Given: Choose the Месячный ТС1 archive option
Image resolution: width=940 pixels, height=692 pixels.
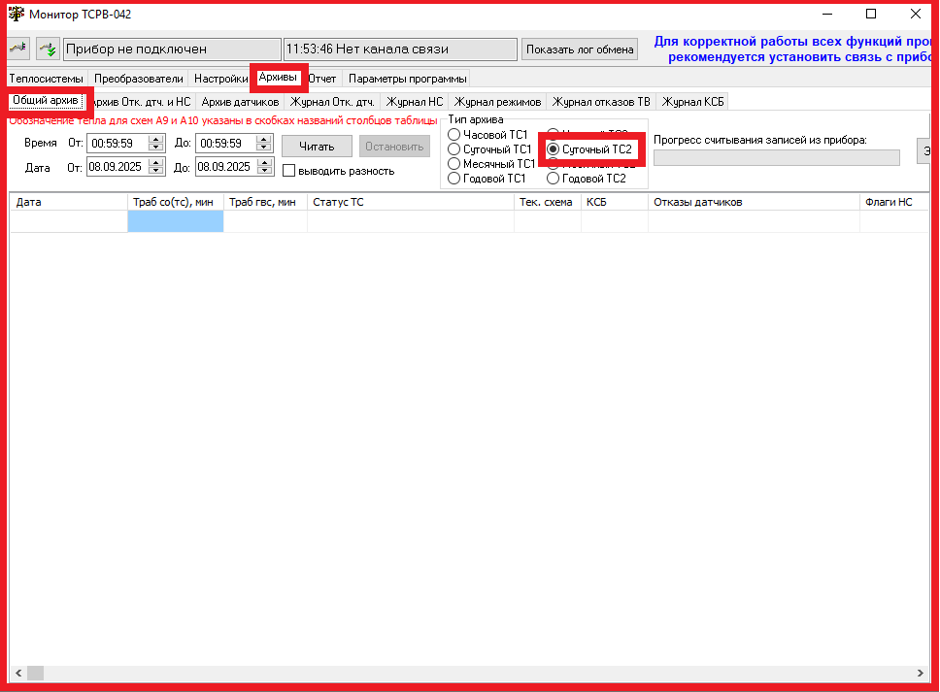Looking at the screenshot, I should tap(453, 164).
